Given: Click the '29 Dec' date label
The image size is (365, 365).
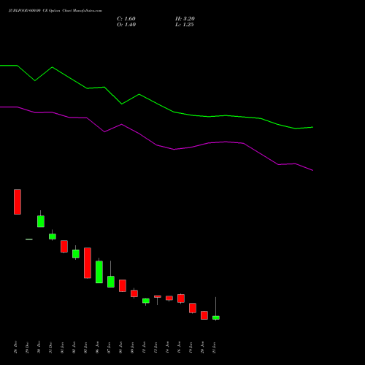Looking at the screenshot, I should [27, 347].
